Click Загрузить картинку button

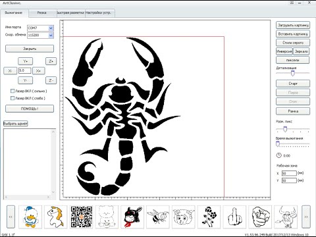293,25
